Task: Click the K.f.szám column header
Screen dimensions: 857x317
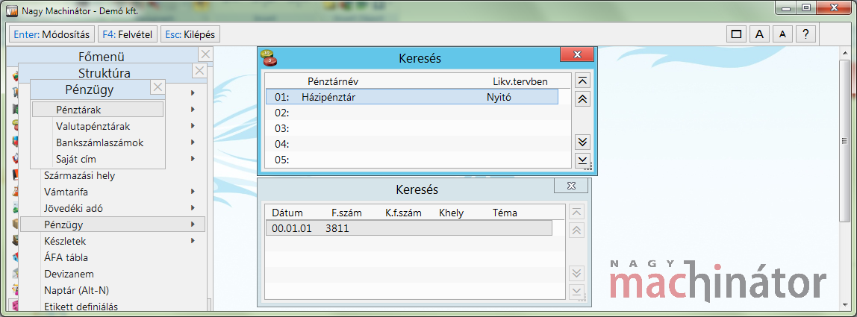Action: pos(403,213)
